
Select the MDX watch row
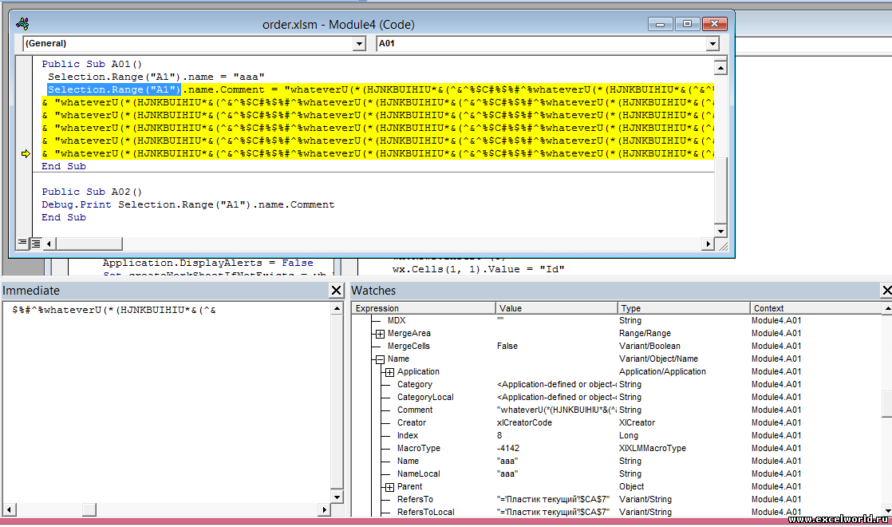pyautogui.click(x=617, y=320)
